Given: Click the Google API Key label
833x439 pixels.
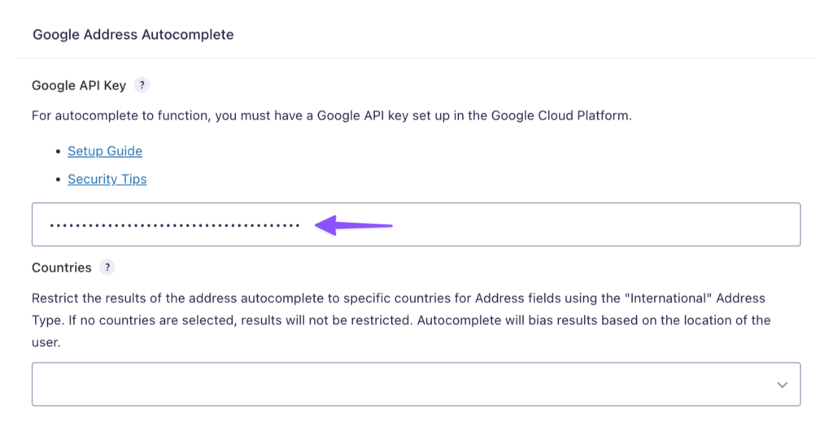Looking at the screenshot, I should click(79, 85).
